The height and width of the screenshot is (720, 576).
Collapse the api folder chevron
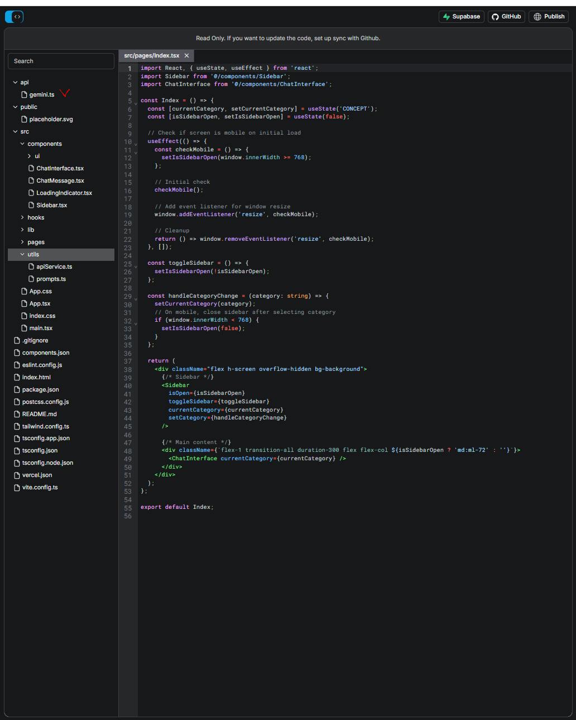tap(16, 82)
